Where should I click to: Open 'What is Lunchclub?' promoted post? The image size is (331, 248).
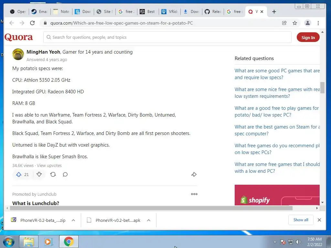[36, 203]
